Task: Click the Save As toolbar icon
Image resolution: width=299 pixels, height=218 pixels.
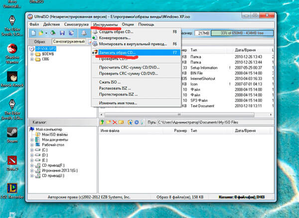Action: (71, 33)
